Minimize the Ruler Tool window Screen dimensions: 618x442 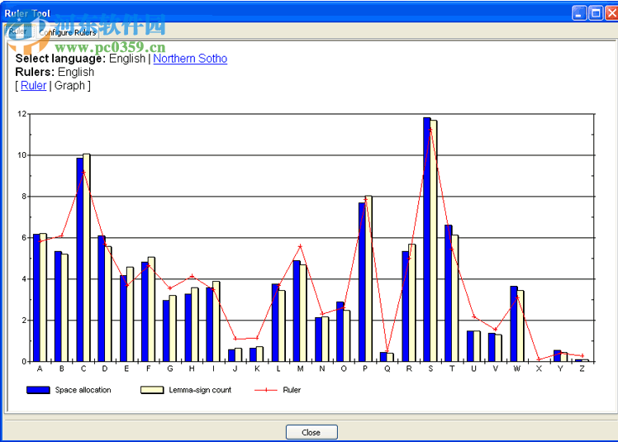[x=579, y=12]
